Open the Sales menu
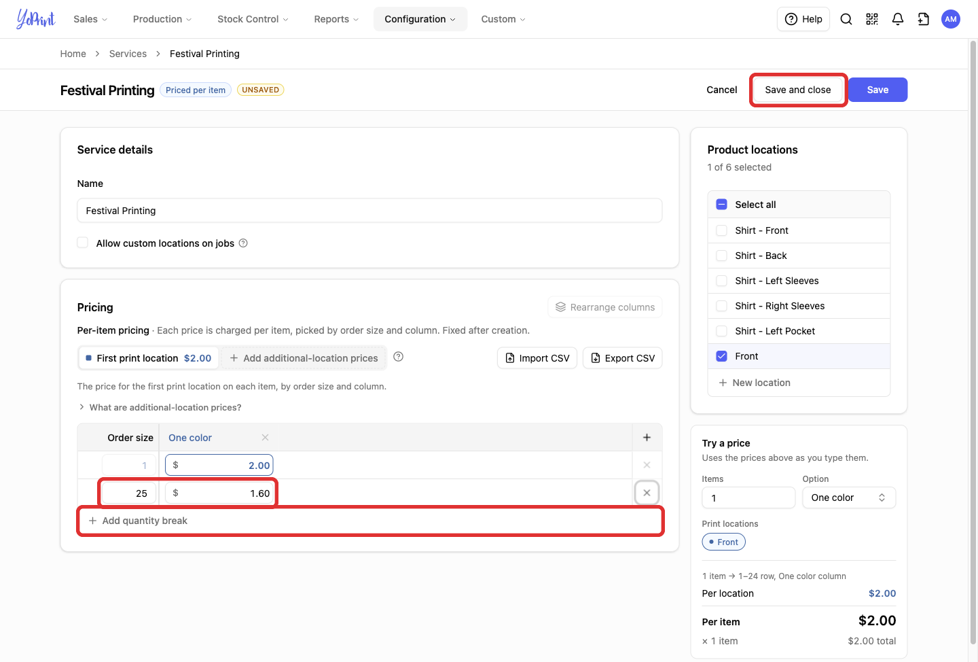This screenshot has width=978, height=662. (x=90, y=19)
